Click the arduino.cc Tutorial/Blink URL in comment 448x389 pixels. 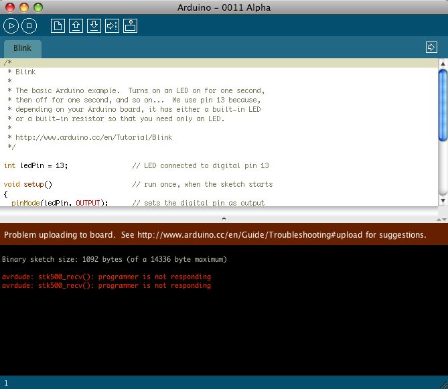pyautogui.click(x=94, y=137)
